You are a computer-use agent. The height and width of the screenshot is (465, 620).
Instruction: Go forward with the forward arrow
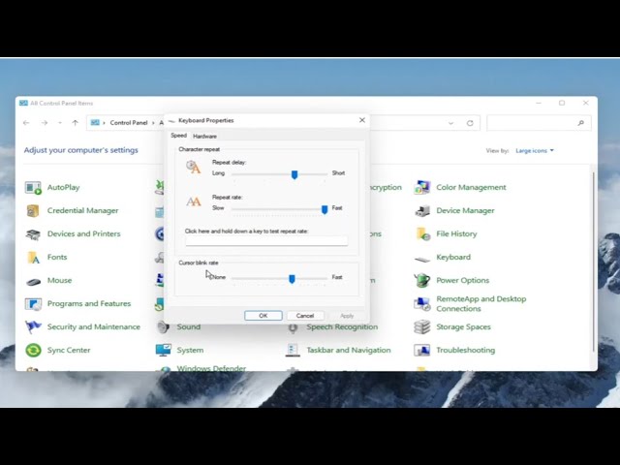45,123
